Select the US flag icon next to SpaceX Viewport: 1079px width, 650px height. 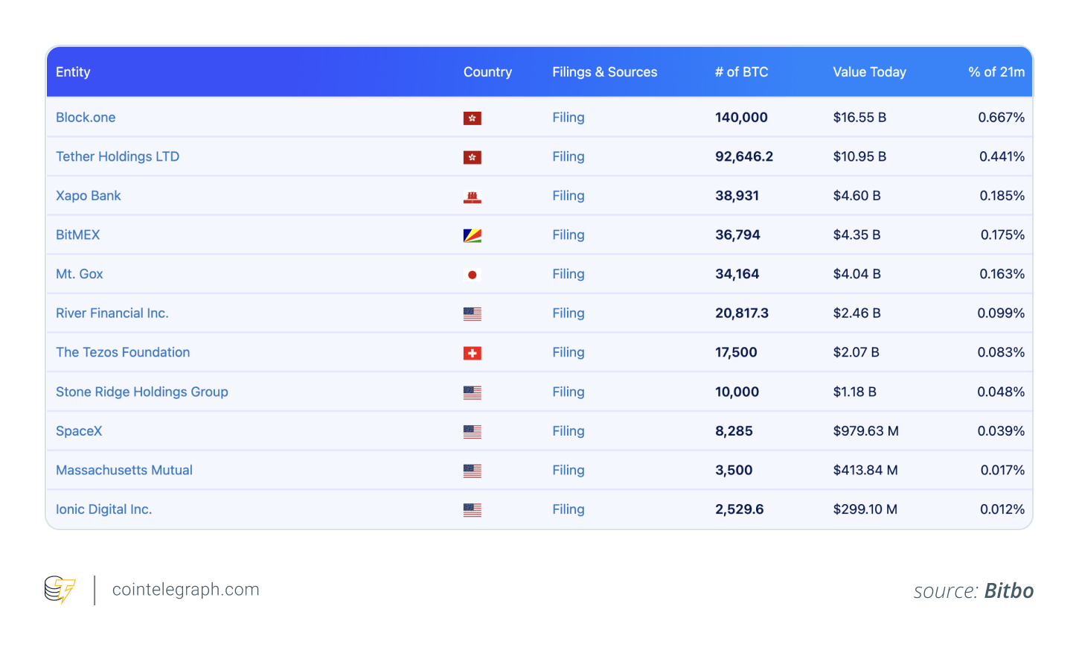point(472,431)
